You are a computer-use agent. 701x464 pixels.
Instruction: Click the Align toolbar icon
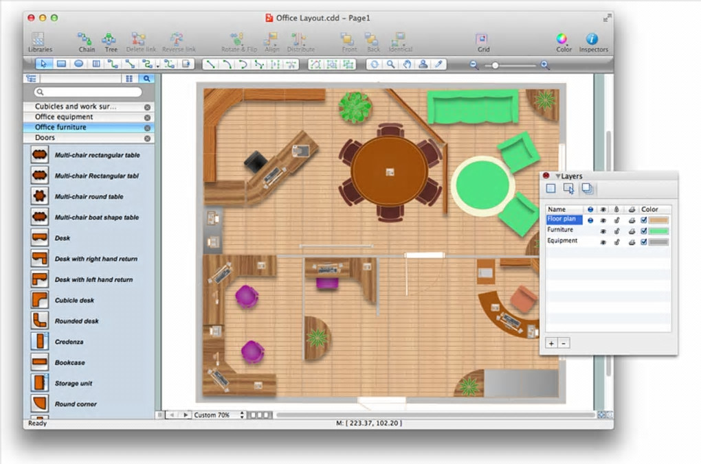coord(271,43)
